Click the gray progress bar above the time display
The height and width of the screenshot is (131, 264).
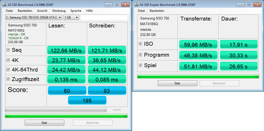(56, 110)
